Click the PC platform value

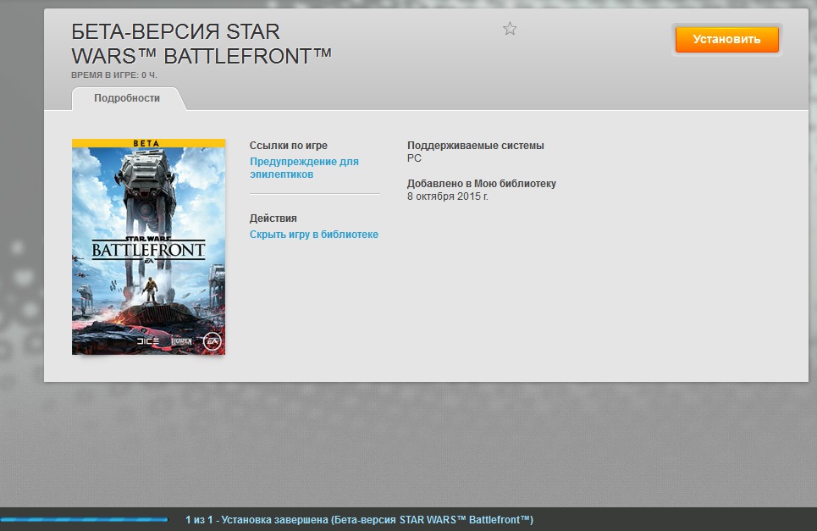click(x=414, y=158)
